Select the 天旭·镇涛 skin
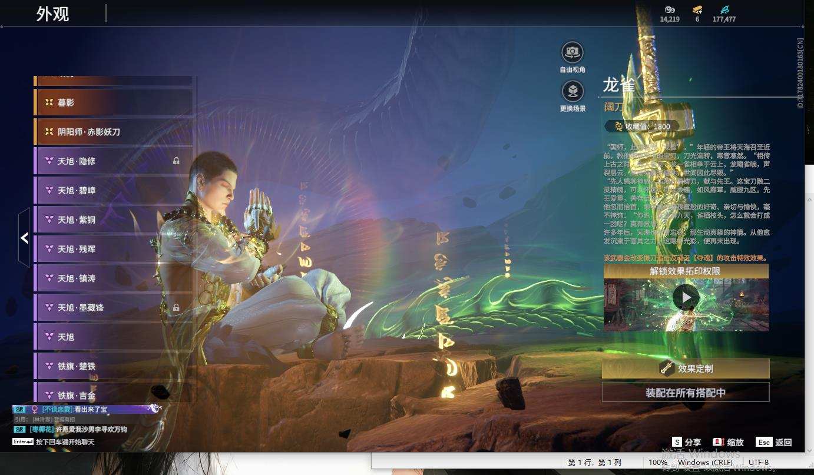Image resolution: width=814 pixels, height=475 pixels. [x=114, y=278]
